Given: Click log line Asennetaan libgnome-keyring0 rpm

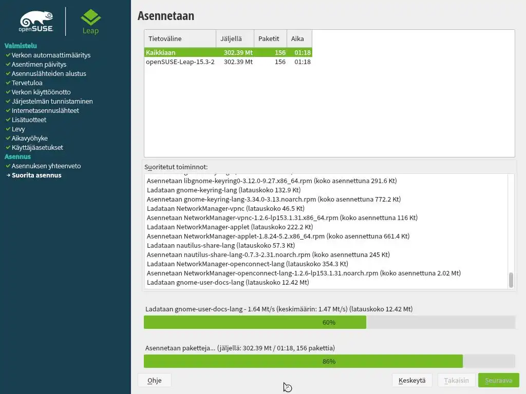Looking at the screenshot, I should (272, 181).
